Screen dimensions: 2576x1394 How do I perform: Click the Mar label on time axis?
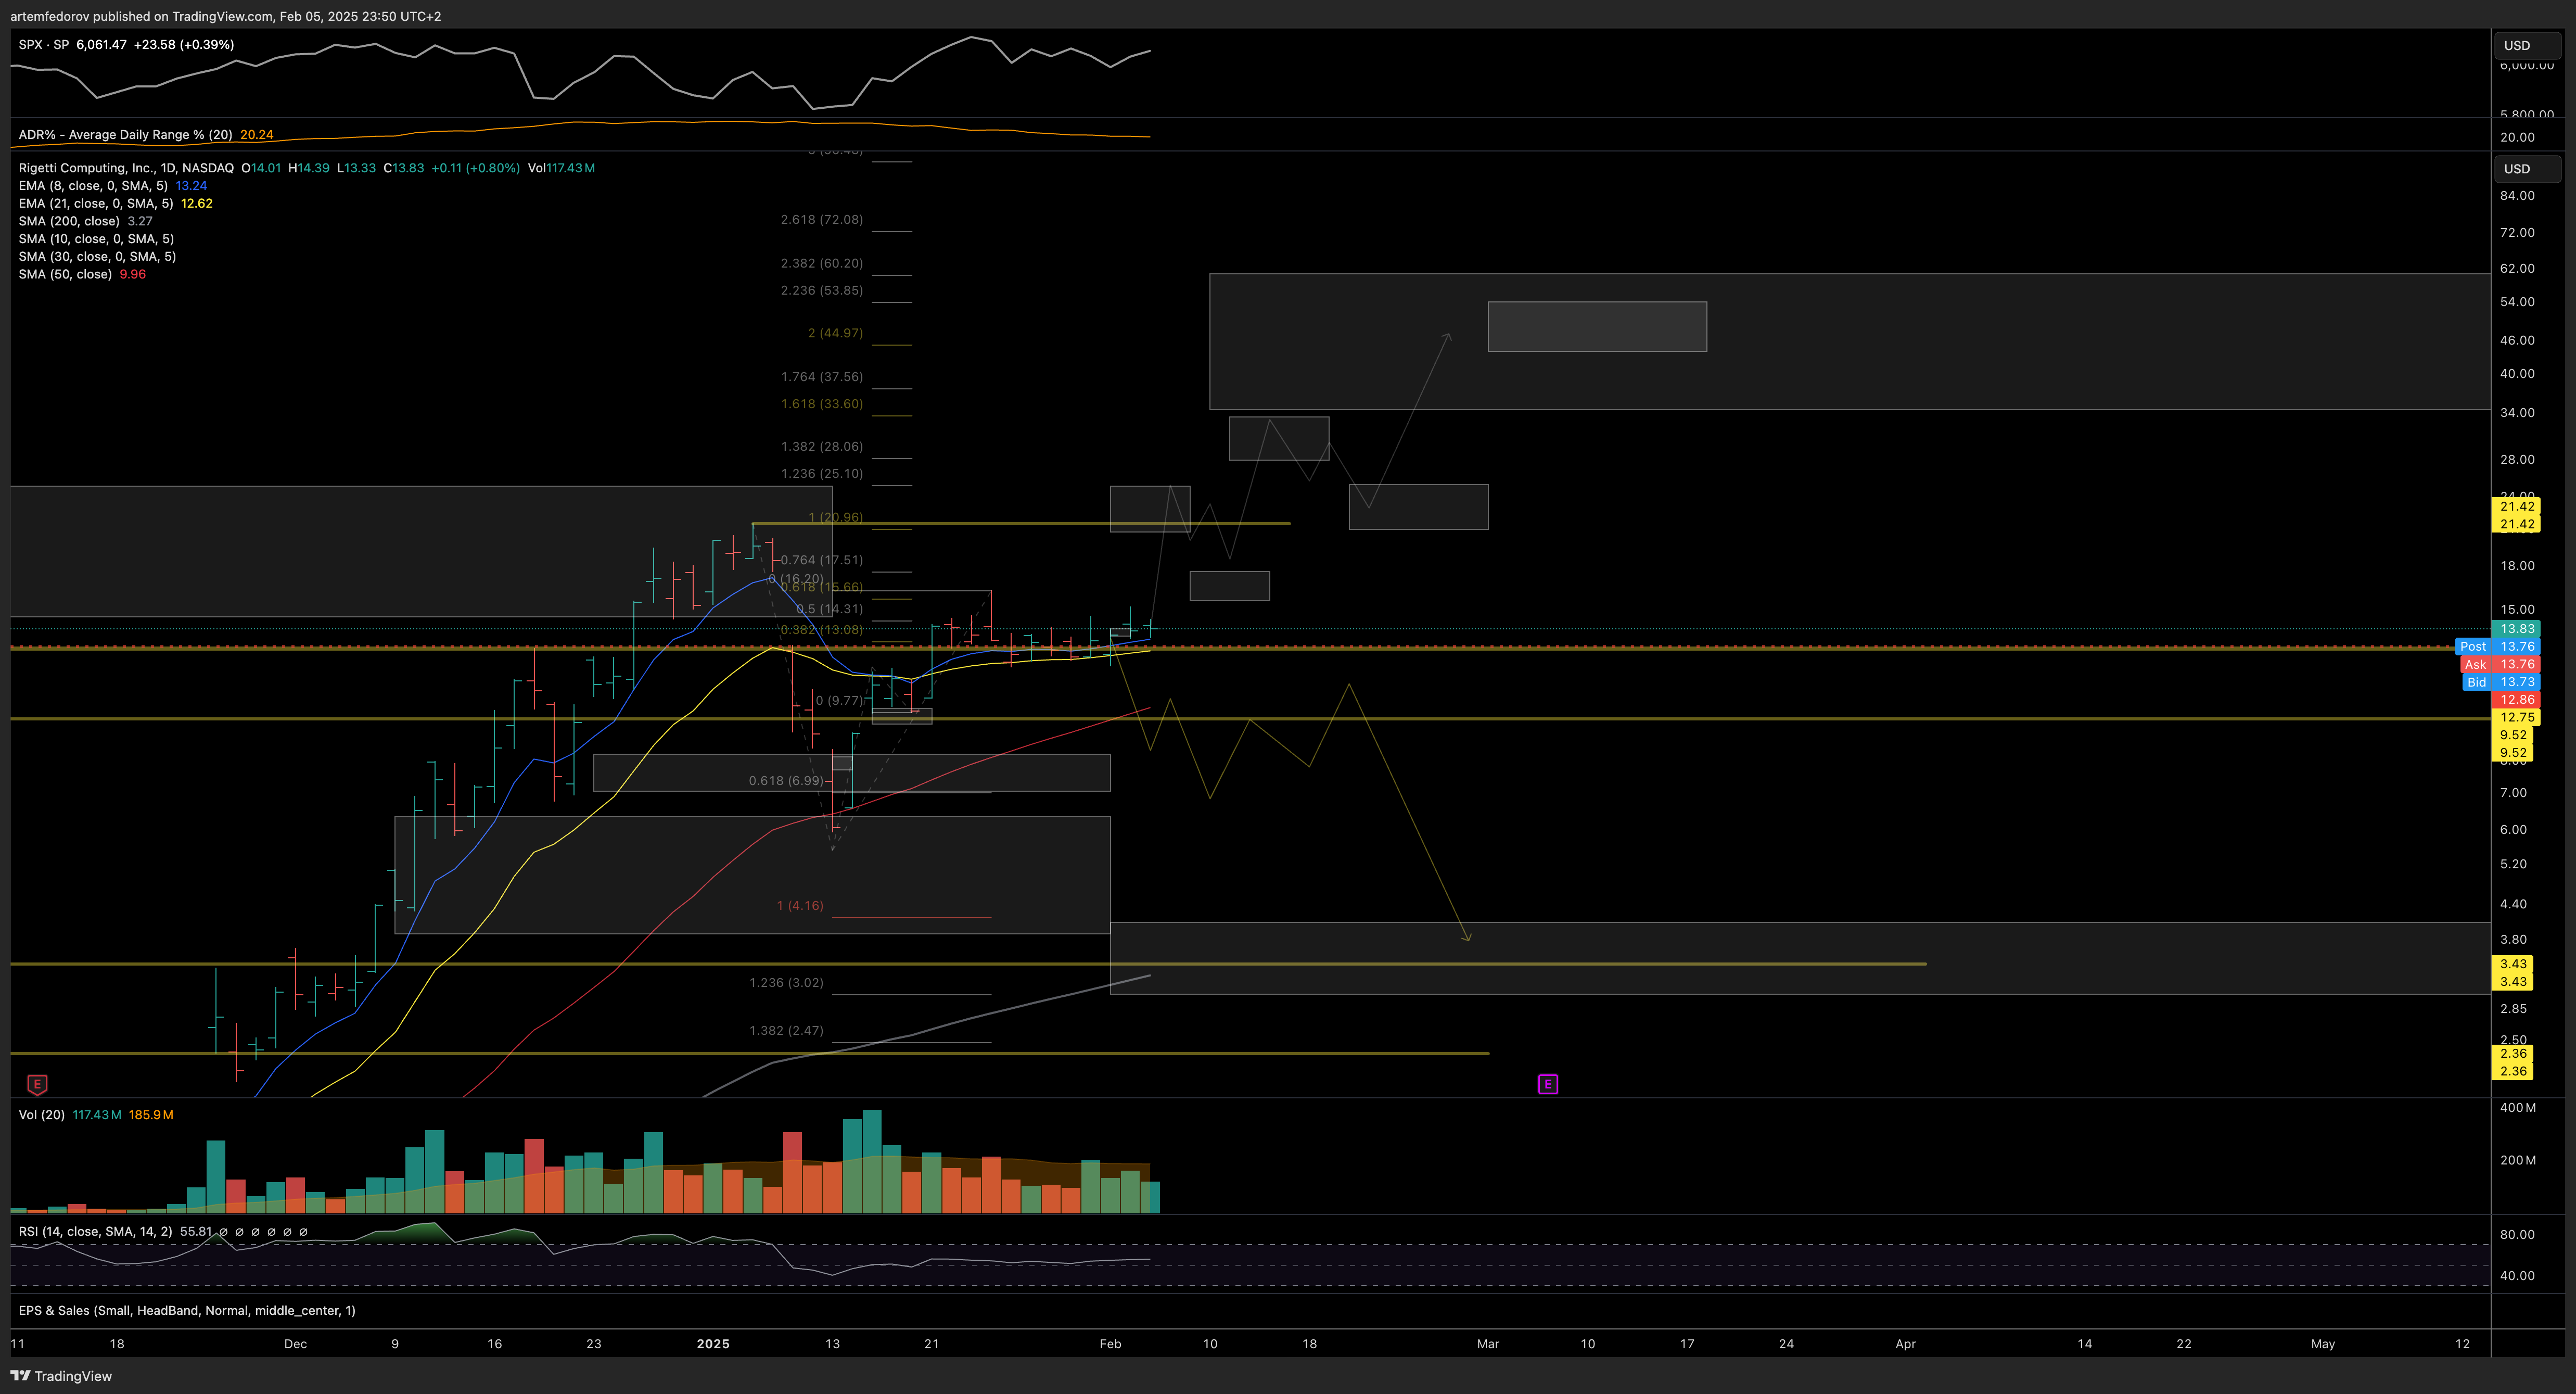[x=1488, y=1344]
